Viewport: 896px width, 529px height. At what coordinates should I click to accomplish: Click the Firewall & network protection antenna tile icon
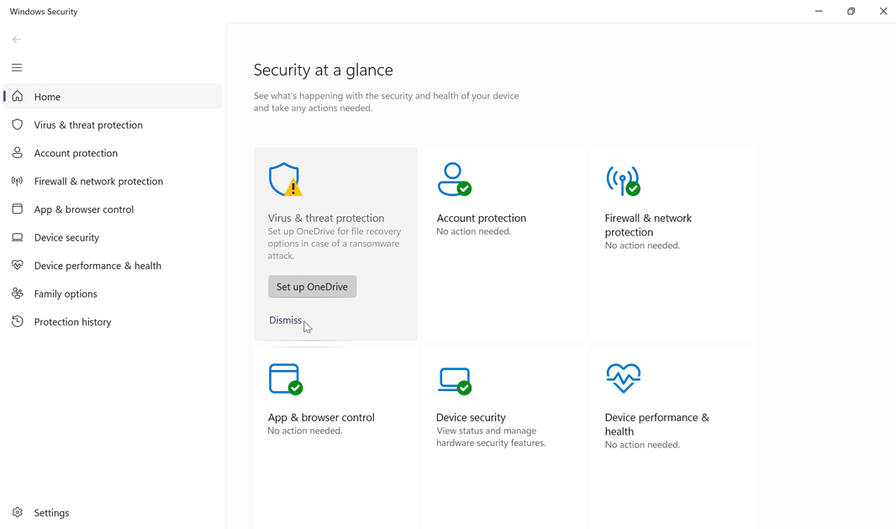tap(623, 179)
